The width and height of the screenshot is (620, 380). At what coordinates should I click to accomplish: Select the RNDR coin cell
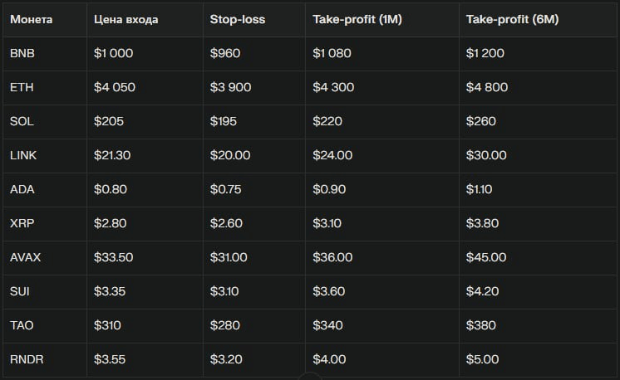coord(27,359)
